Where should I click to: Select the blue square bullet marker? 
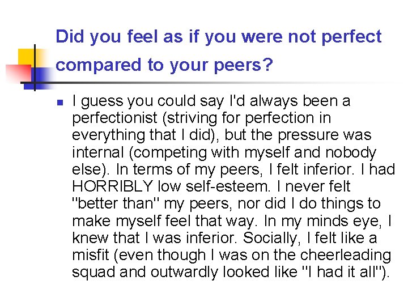coord(60,103)
